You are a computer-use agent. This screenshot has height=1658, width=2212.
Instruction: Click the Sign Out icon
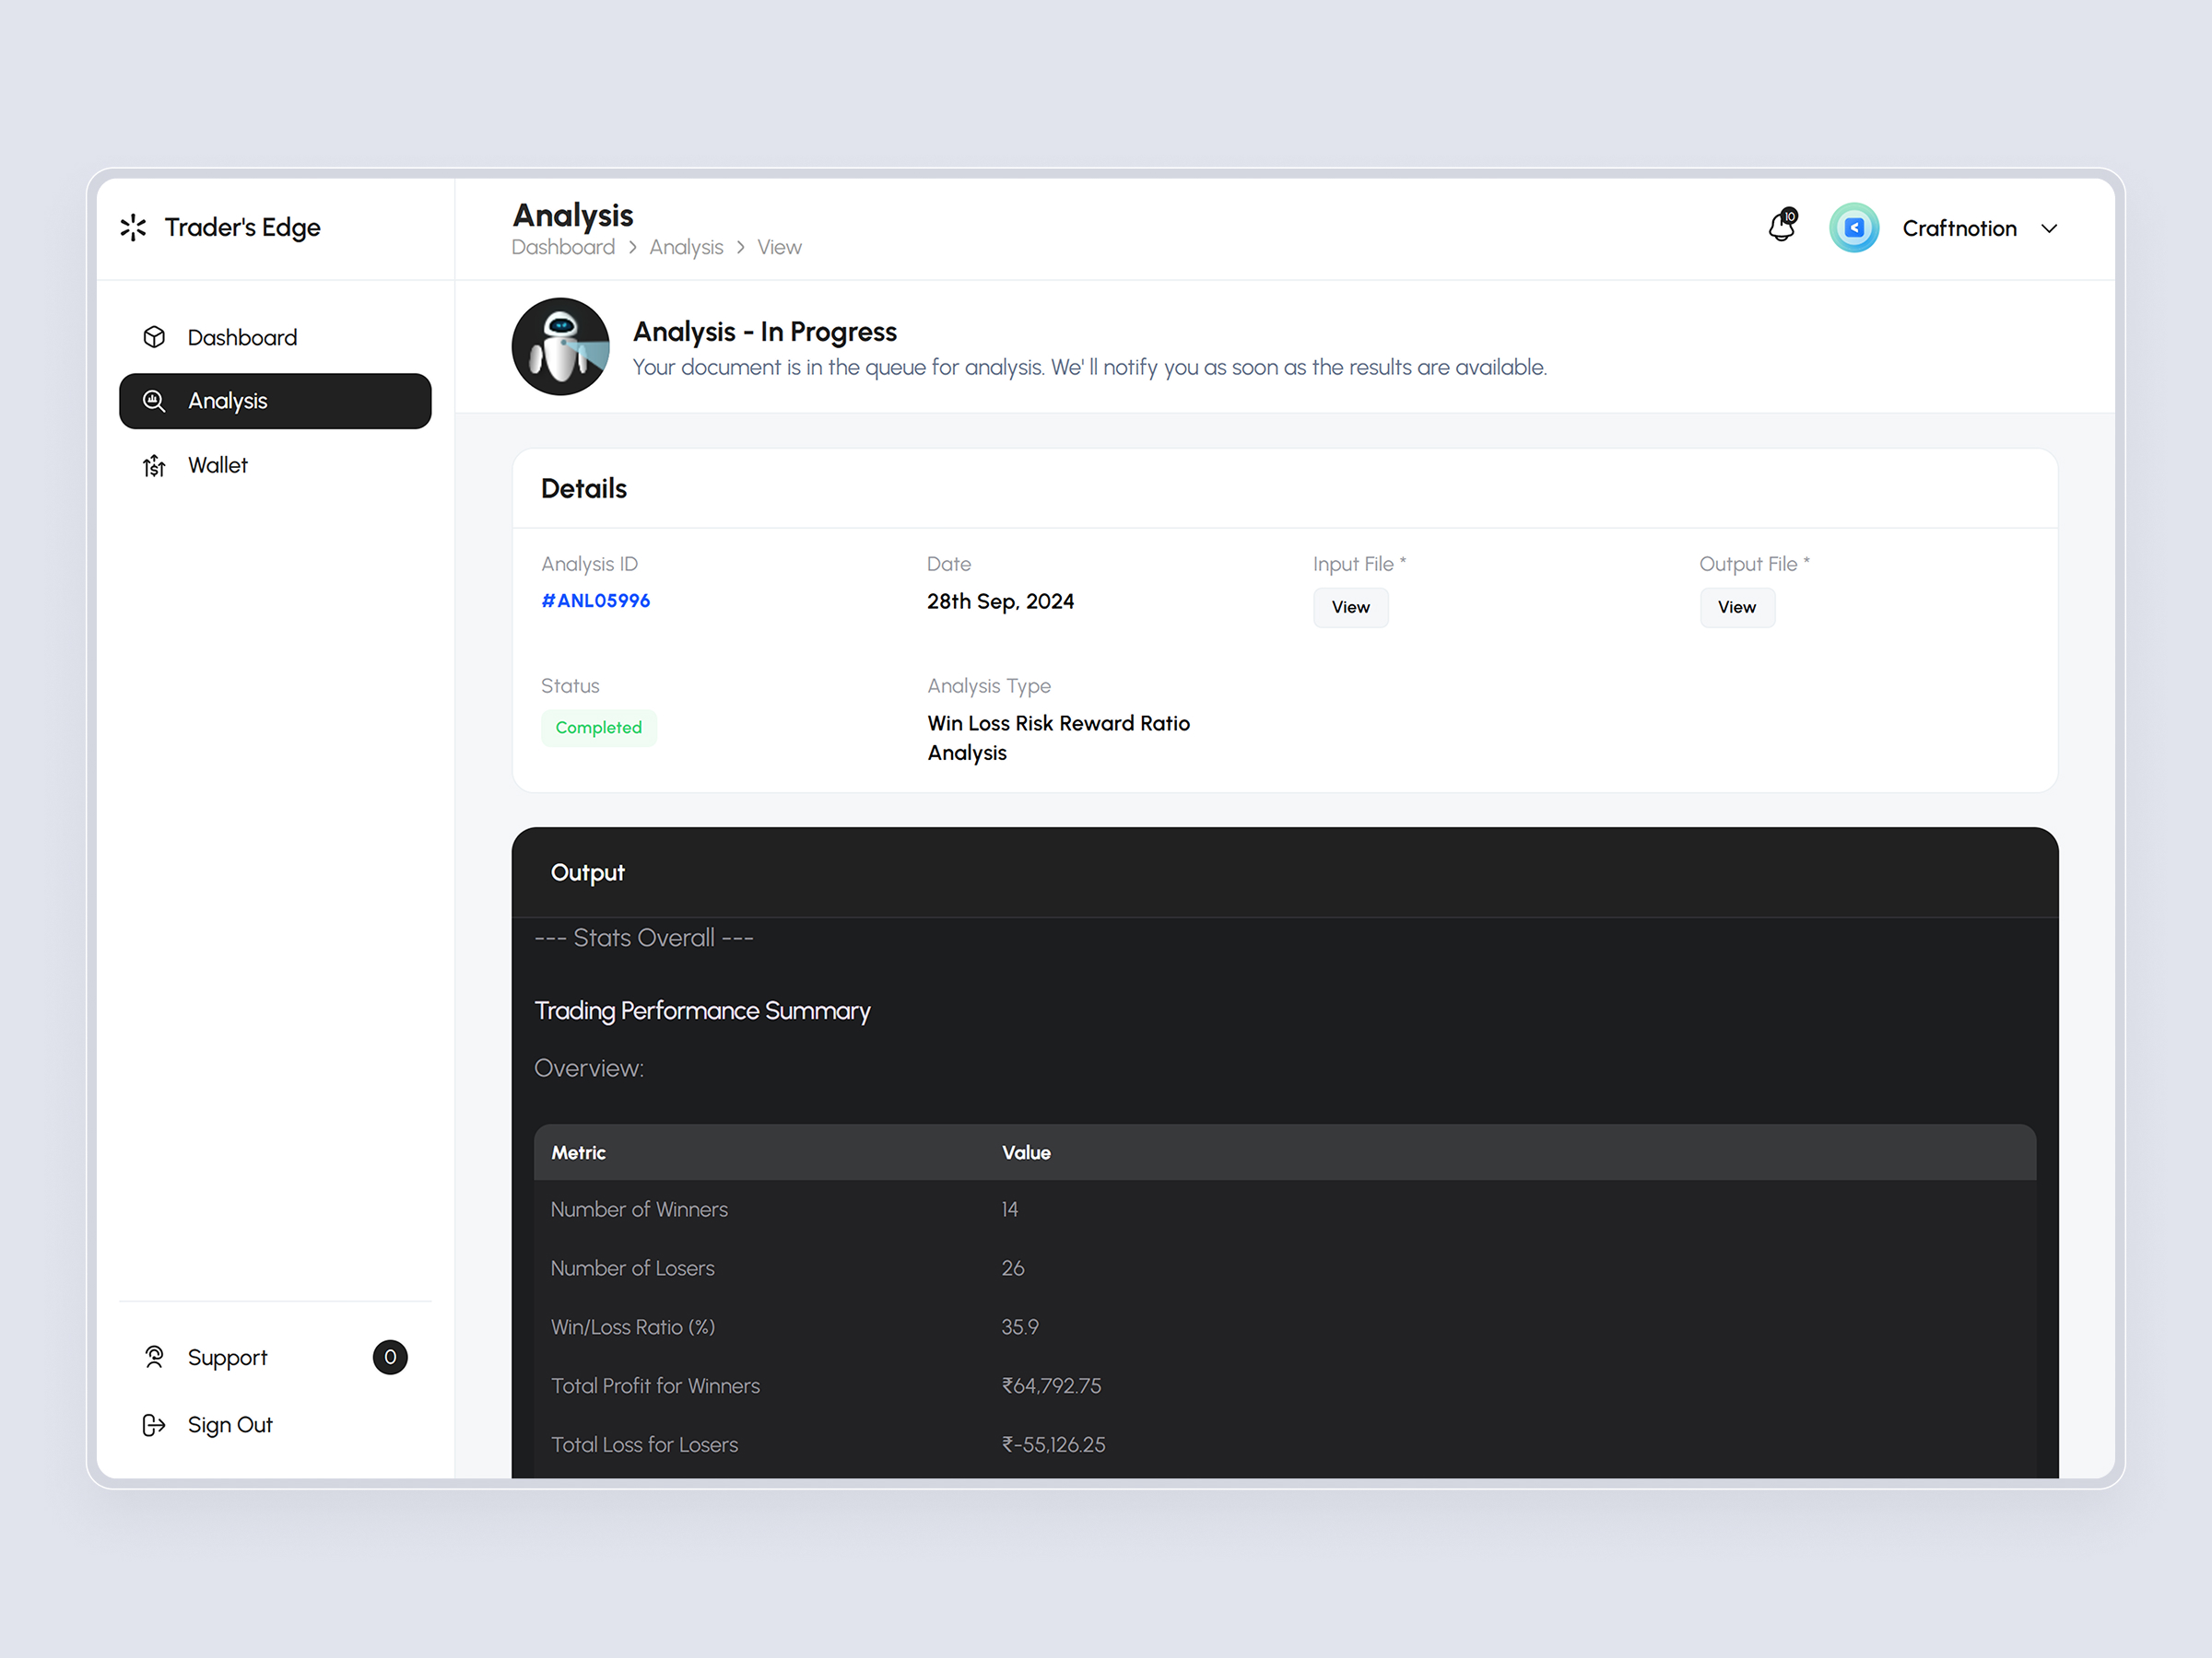point(154,1424)
